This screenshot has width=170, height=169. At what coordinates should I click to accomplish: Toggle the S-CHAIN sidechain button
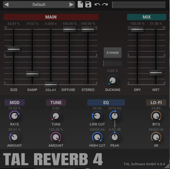[113, 53]
